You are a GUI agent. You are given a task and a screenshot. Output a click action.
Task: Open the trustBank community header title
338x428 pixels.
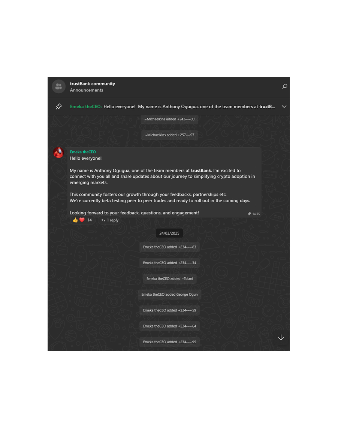tap(92, 84)
